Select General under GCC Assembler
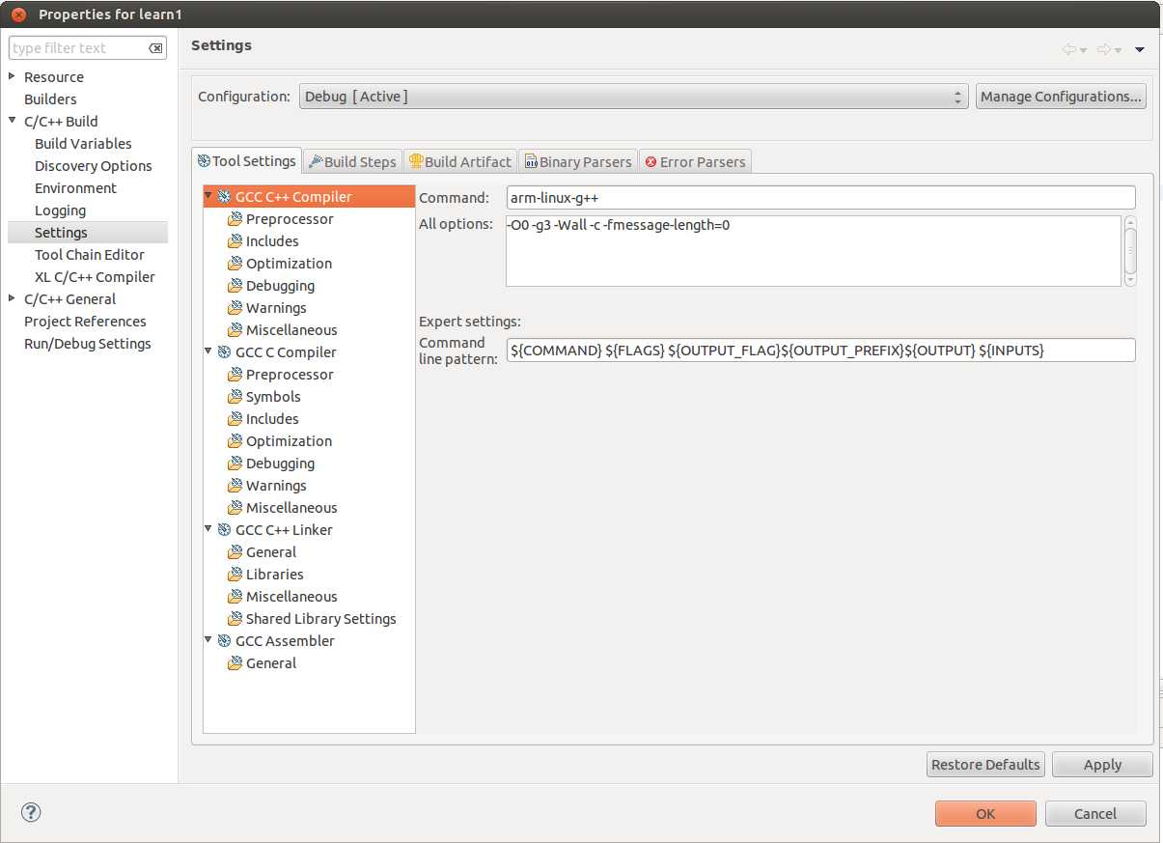The width and height of the screenshot is (1163, 843). pos(271,663)
